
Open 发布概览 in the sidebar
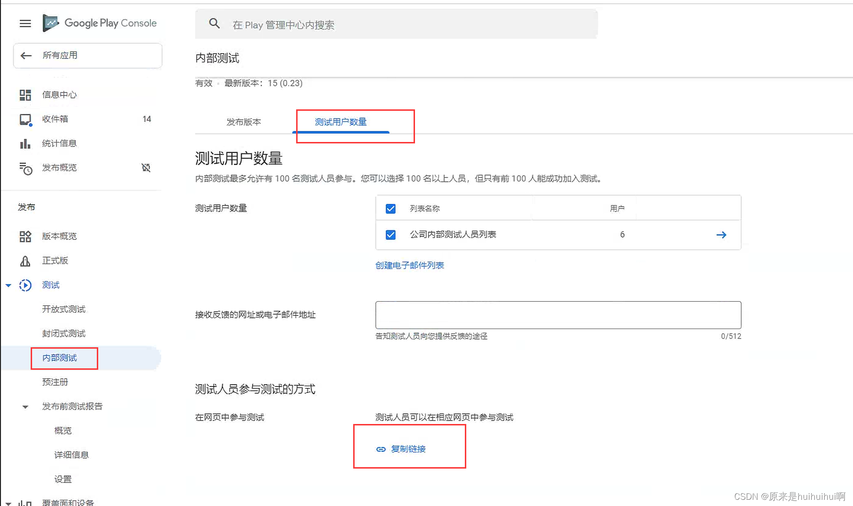[x=59, y=167]
